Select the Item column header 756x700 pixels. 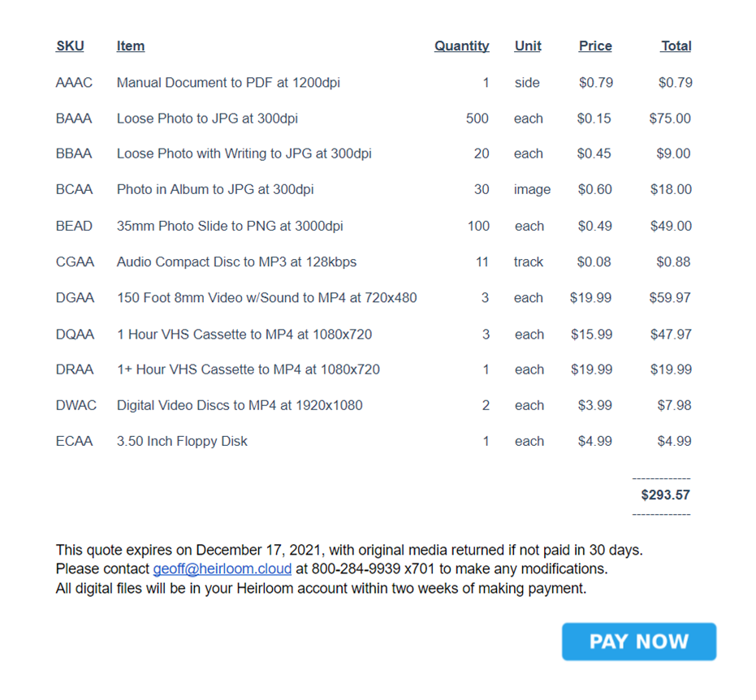pos(131,45)
